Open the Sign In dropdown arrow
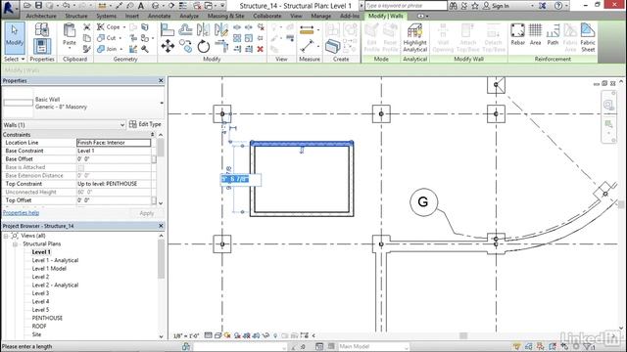The height and width of the screenshot is (352, 627). [532, 6]
